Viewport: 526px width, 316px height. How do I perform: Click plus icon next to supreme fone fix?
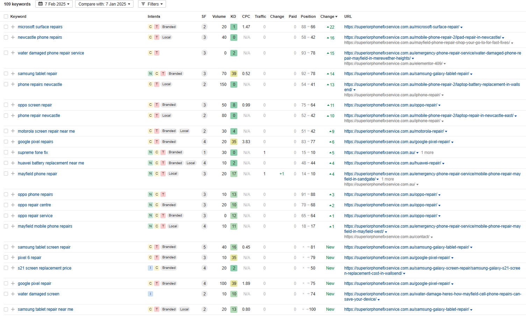point(13,153)
